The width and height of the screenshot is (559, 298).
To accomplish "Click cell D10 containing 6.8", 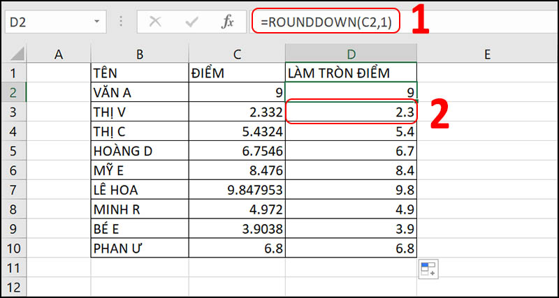I will (x=351, y=248).
